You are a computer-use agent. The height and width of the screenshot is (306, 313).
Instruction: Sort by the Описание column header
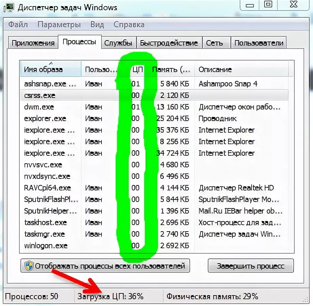pos(241,69)
